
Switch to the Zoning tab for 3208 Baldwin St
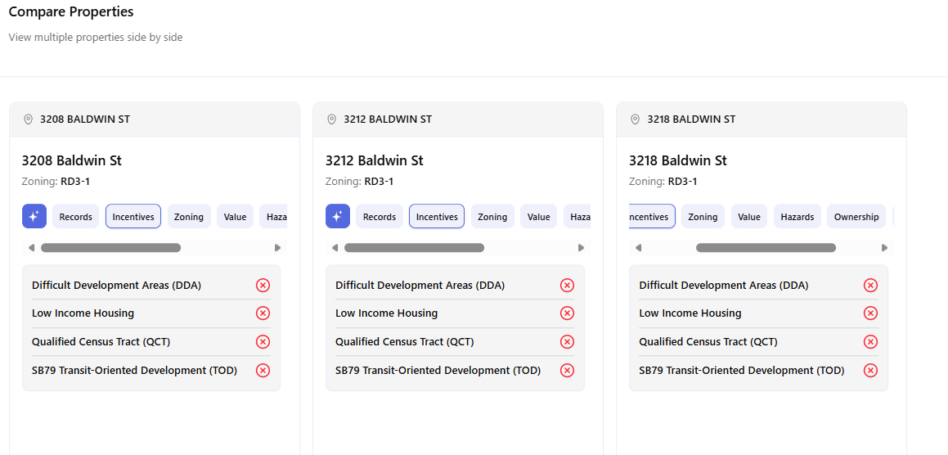pyautogui.click(x=189, y=217)
